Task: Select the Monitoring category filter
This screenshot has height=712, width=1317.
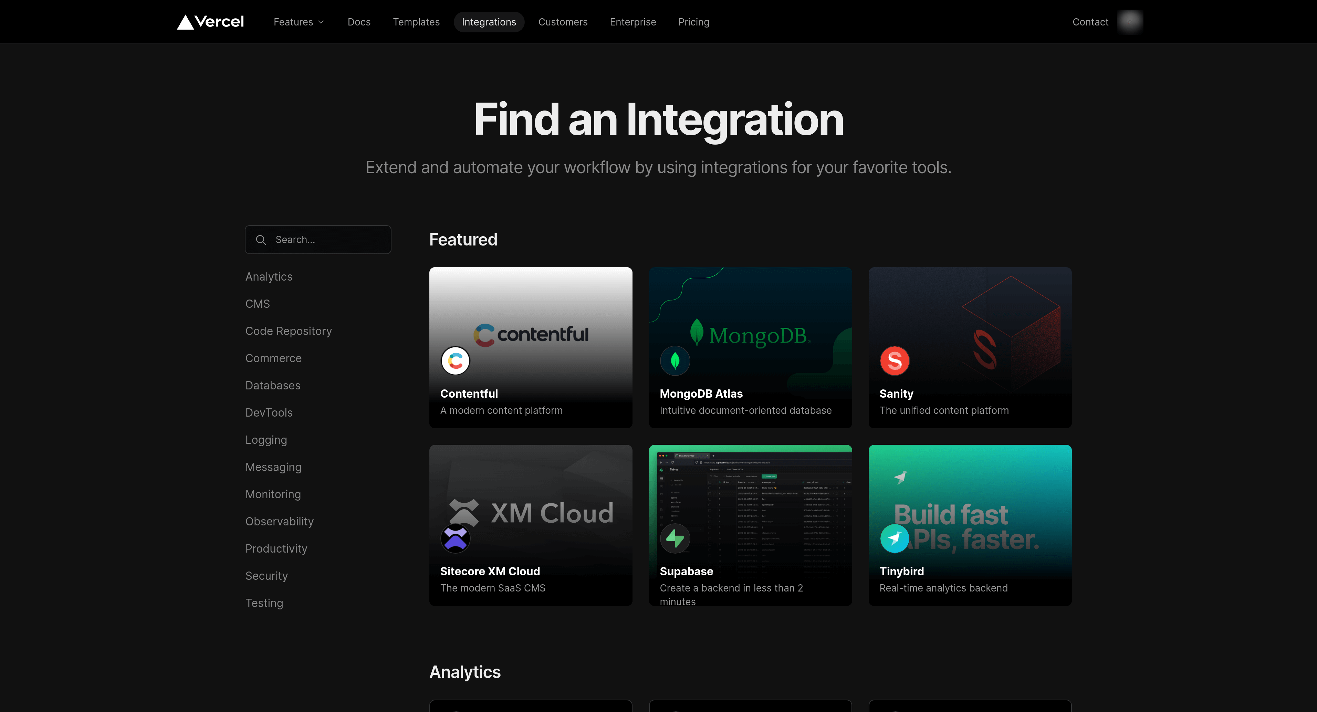Action: point(273,494)
